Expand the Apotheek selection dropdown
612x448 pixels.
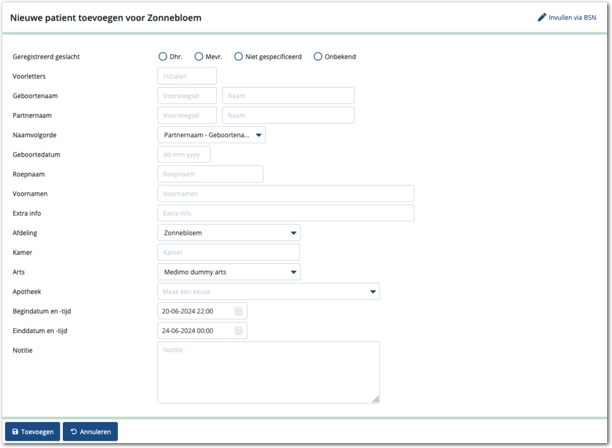[x=269, y=291]
